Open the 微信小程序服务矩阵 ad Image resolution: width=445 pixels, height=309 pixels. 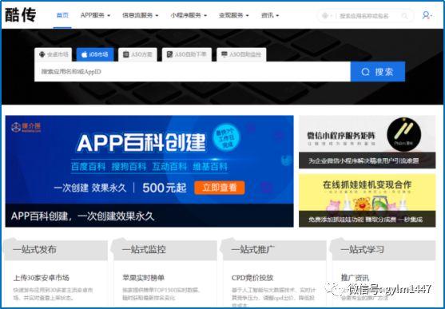click(367, 141)
